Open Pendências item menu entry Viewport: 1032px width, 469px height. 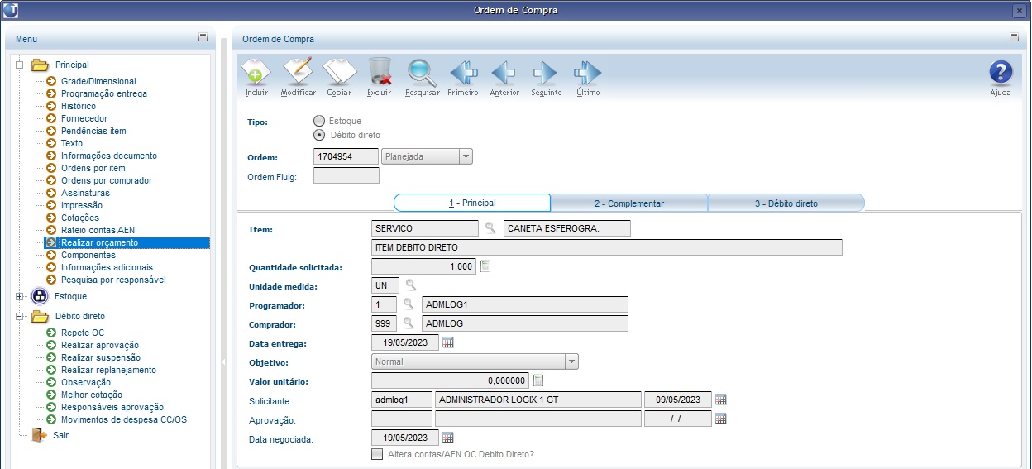[x=93, y=131]
